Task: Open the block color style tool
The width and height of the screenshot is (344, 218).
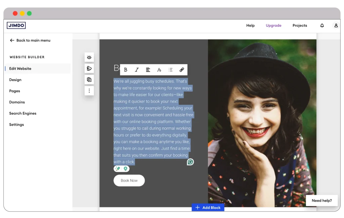Action: click(x=89, y=68)
